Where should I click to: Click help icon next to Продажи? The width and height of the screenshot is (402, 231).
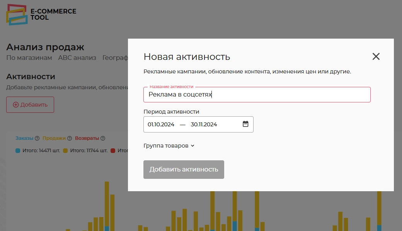(70, 138)
